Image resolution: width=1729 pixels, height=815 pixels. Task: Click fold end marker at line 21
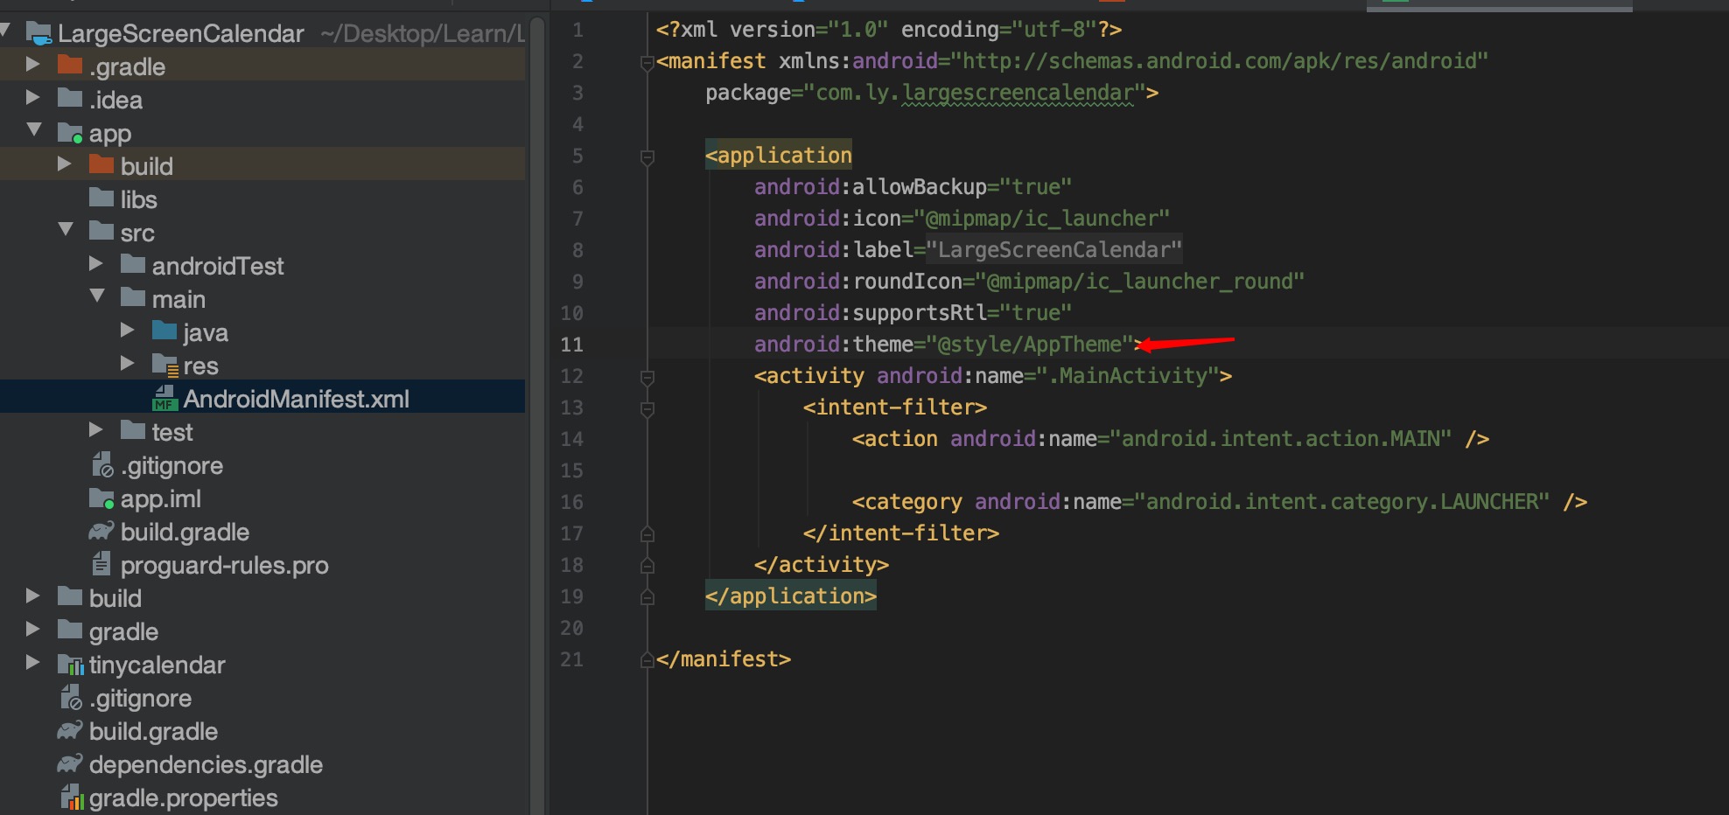[x=647, y=659]
